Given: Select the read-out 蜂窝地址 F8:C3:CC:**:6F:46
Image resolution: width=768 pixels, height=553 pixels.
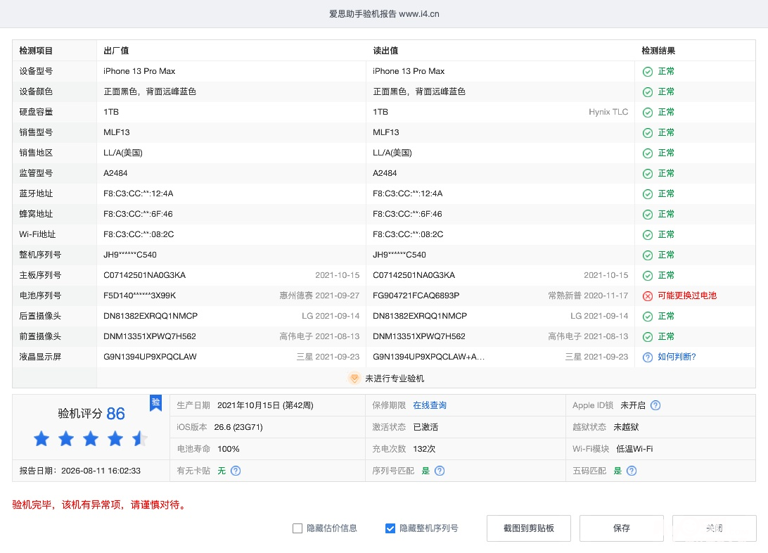Looking at the screenshot, I should coord(407,214).
